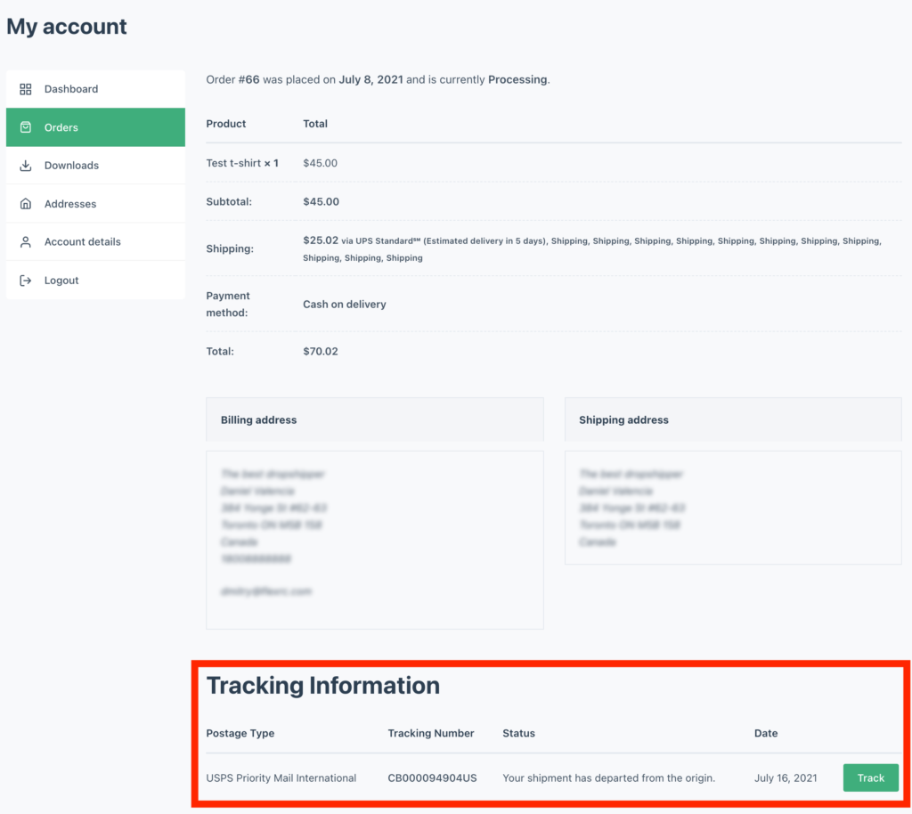Click the Tracking Information heading
The height and width of the screenshot is (814, 912).
323,685
